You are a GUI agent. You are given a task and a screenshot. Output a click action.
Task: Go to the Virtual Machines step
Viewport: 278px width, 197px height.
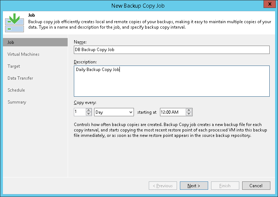point(24,54)
